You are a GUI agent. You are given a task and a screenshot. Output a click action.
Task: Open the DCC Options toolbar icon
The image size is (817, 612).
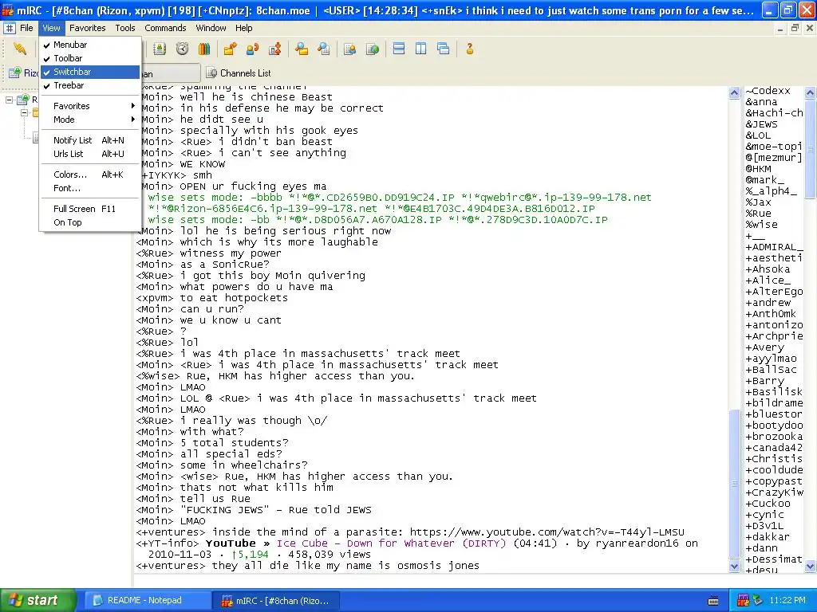tap(275, 49)
